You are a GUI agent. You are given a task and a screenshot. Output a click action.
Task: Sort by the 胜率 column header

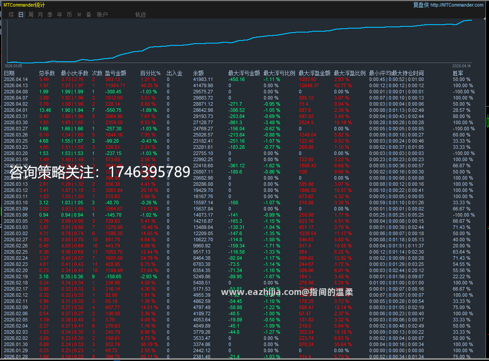click(458, 74)
